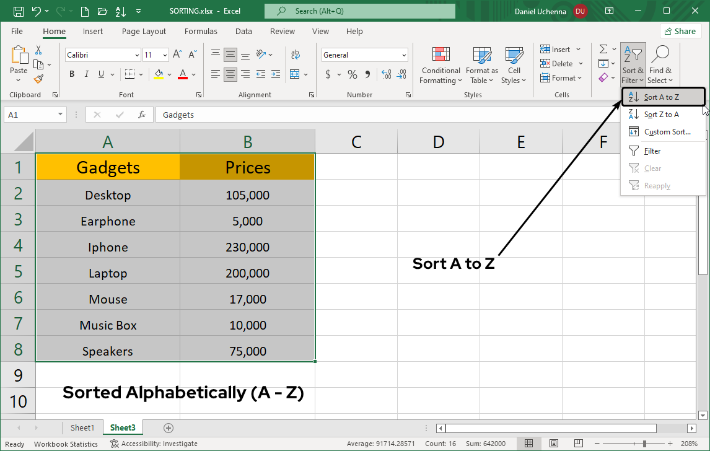Click the Format Painter brush icon

(x=38, y=79)
